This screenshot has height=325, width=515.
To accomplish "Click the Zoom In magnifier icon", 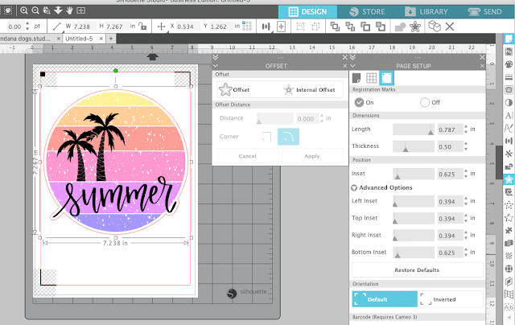I will point(23,10).
